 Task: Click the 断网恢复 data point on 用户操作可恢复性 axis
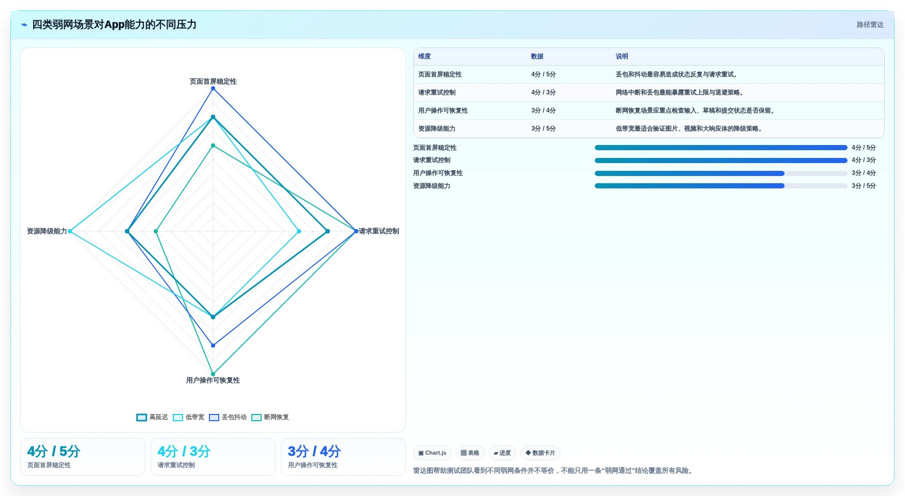(213, 374)
